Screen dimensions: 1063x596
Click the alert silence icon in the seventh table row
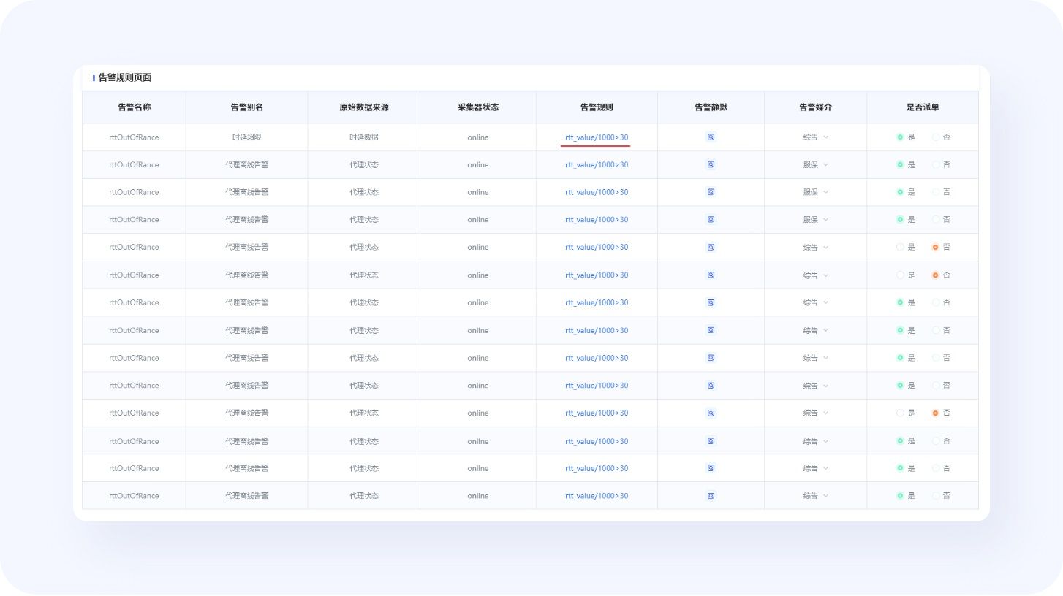click(711, 302)
